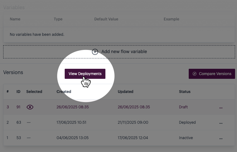
Task: Select the dash for version ID 53
Action: click(29, 138)
